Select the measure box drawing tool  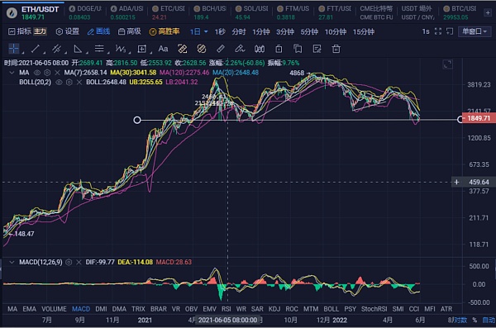coord(141,49)
